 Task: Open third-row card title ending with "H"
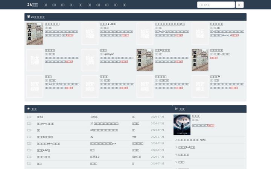(215, 77)
